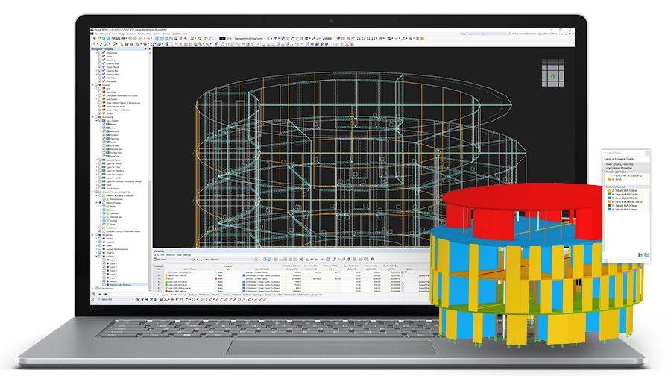Toggle the Axis System checkbox
The width and height of the screenshot is (668, 376).
(100, 99)
